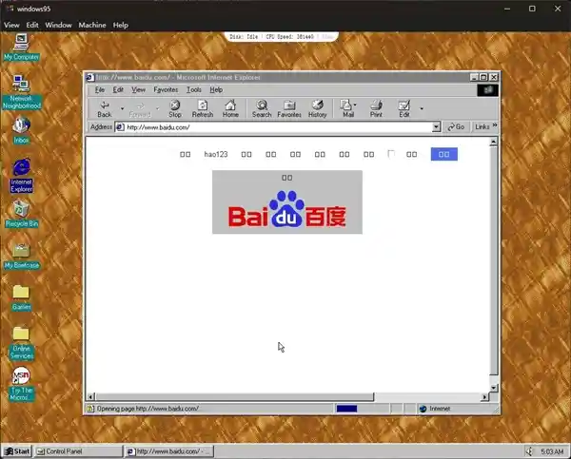Click the horizontal scrollbar right arrow

click(x=484, y=397)
